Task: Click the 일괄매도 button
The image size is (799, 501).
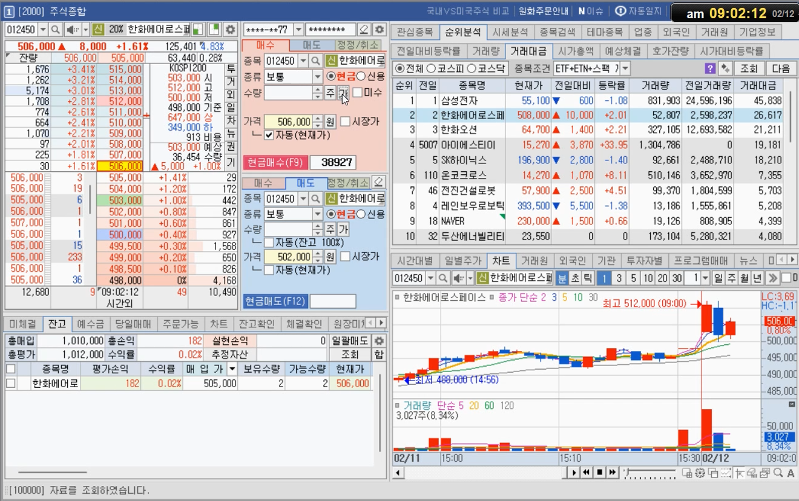Action: [x=350, y=341]
